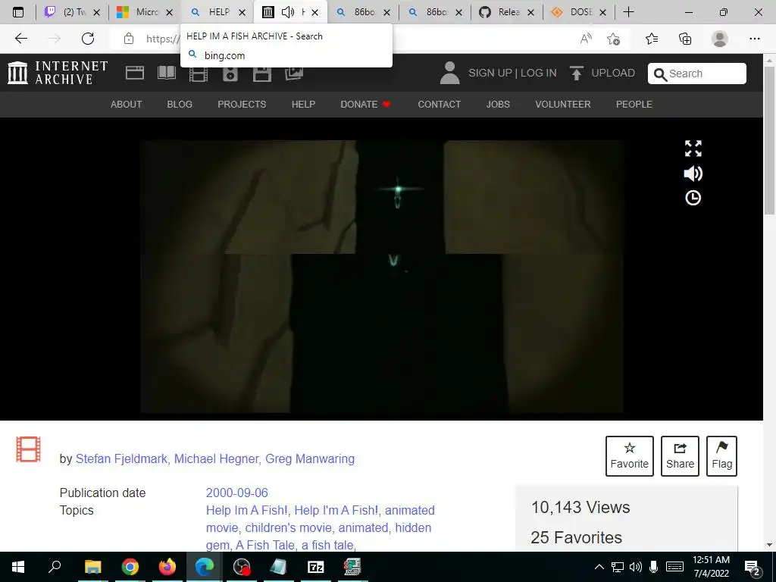Open the PEOPLE menu link

634,105
